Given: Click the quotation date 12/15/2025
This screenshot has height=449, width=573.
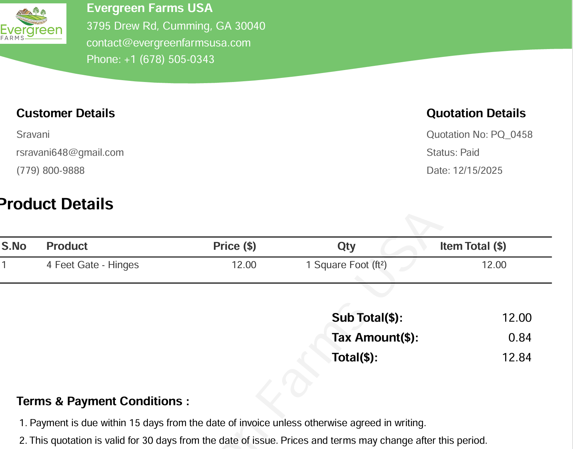Looking at the screenshot, I should [x=477, y=170].
